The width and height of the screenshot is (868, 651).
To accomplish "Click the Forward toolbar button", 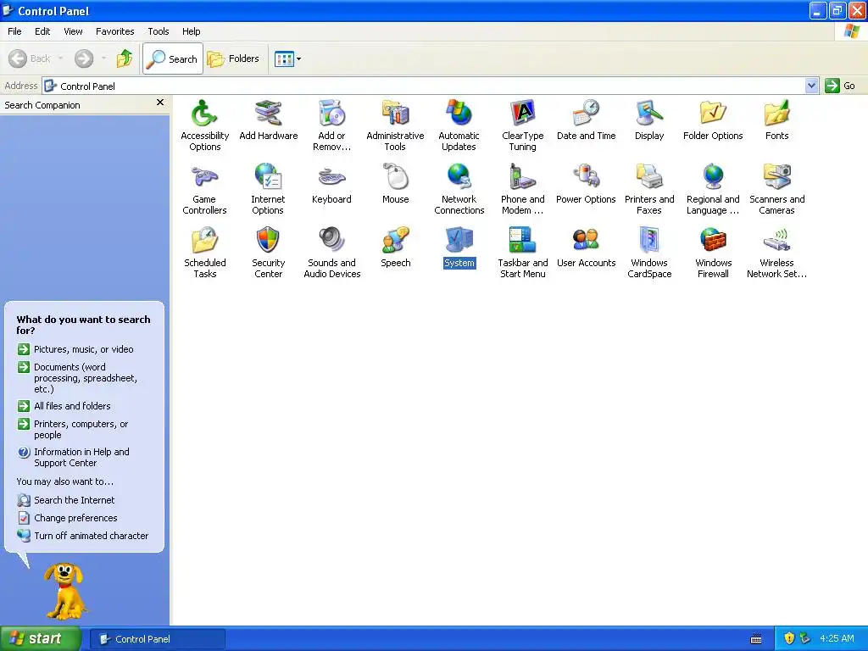I will tap(84, 58).
